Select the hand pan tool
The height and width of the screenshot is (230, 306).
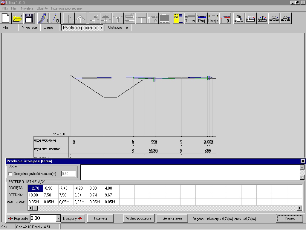[x=239, y=18]
